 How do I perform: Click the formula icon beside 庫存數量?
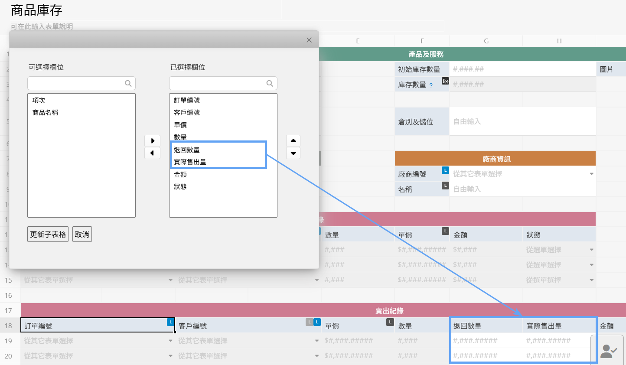(445, 81)
